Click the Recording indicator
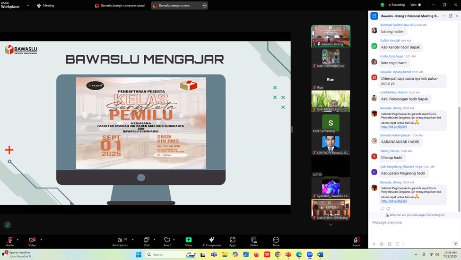This screenshot has width=461, height=260. click(x=397, y=5)
